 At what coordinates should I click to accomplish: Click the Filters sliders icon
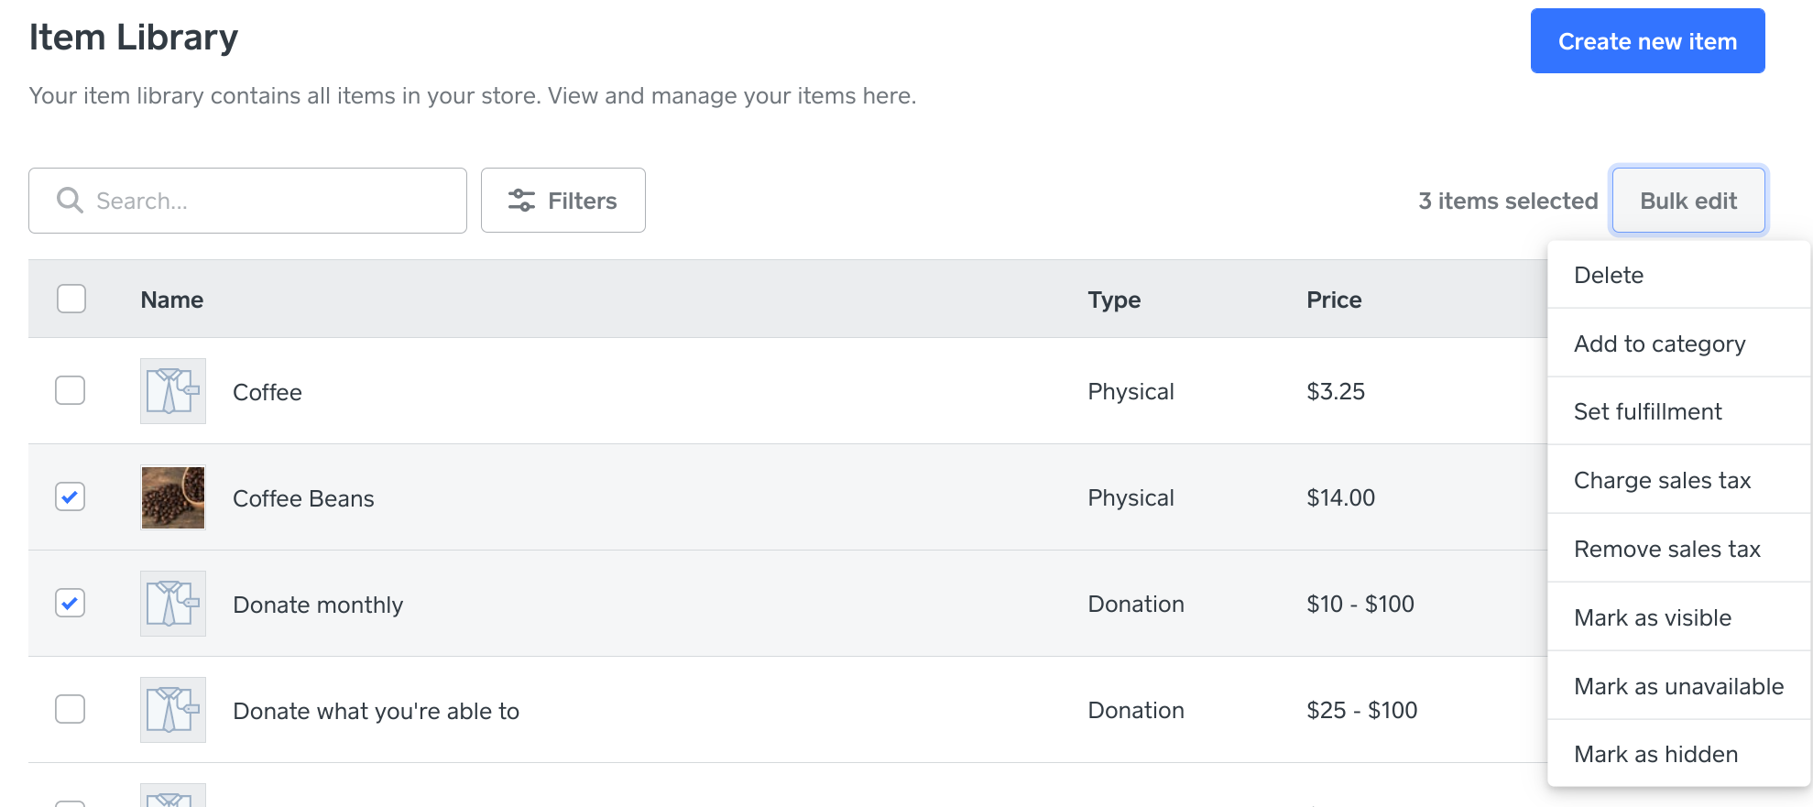click(521, 201)
